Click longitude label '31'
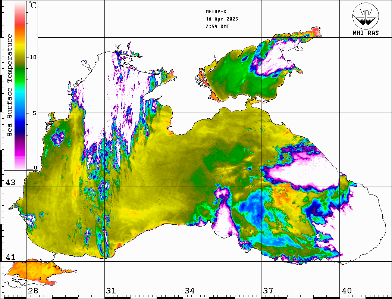392x299 pixels. (x=111, y=290)
